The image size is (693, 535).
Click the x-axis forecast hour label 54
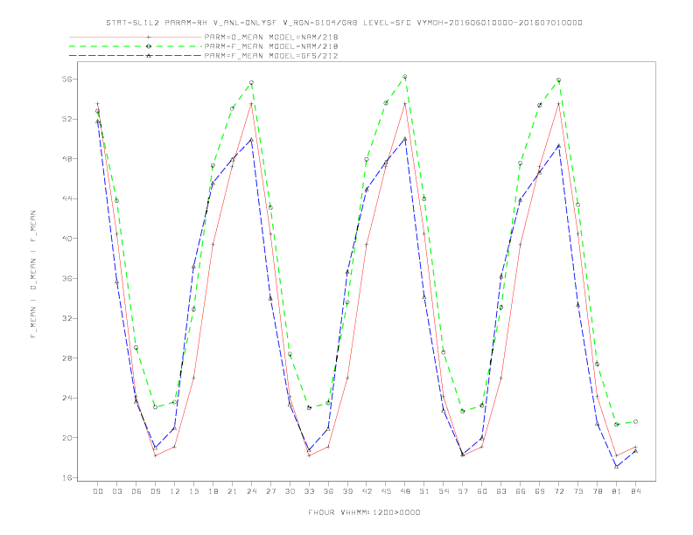point(444,491)
